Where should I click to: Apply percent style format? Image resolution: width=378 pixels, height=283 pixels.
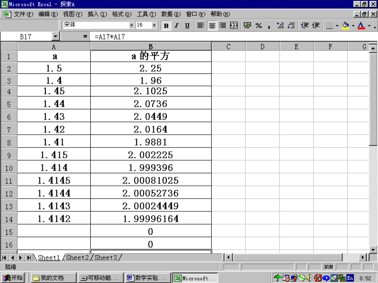(259, 26)
